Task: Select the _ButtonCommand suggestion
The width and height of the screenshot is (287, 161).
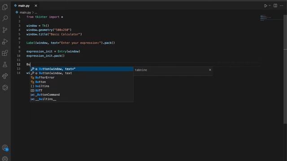Action: (82, 95)
